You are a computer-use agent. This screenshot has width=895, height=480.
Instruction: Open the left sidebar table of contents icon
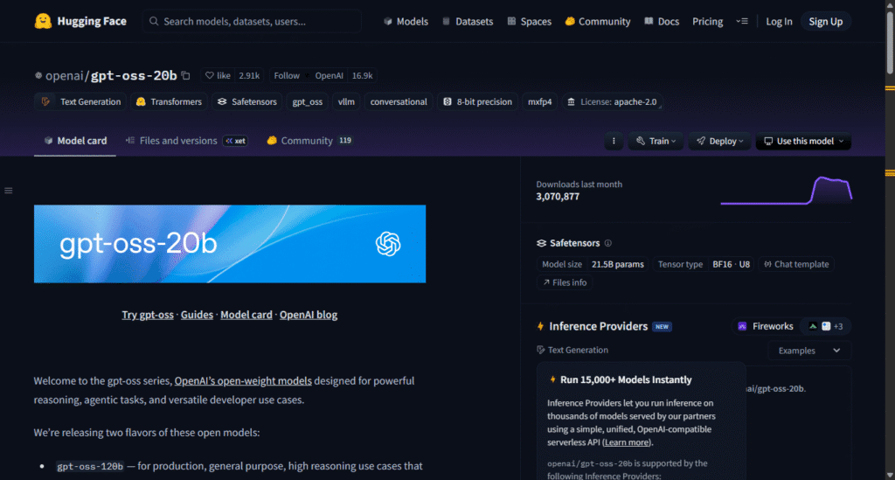[9, 191]
